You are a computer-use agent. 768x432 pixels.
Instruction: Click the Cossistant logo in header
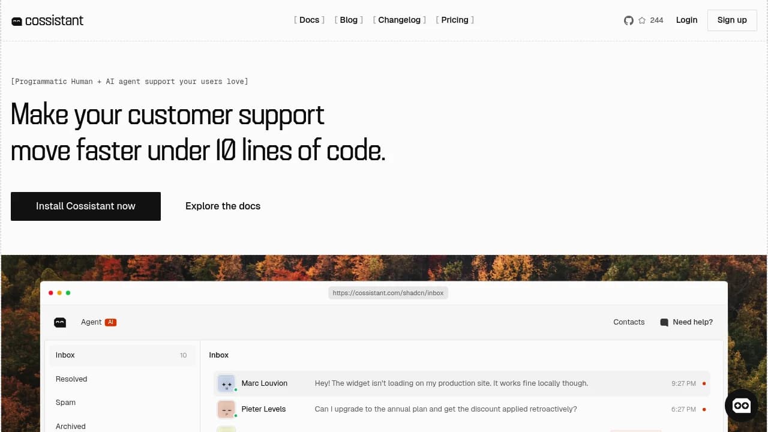47,20
